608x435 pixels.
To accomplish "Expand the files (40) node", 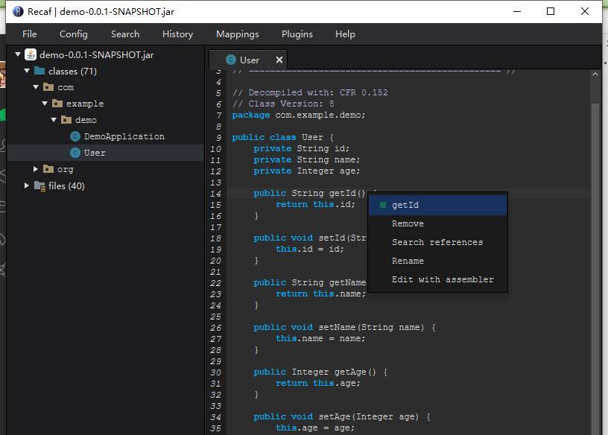I will point(26,185).
